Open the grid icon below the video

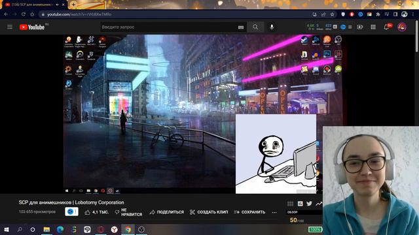point(290,204)
